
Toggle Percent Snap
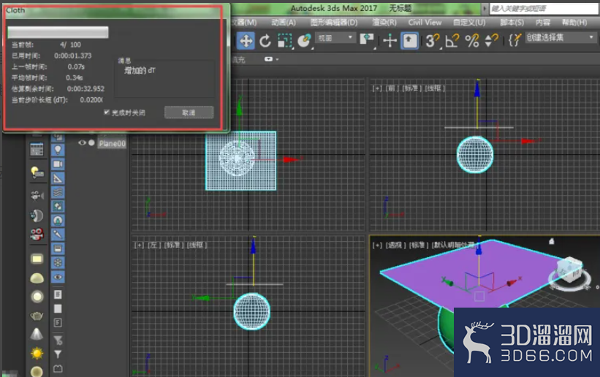click(x=472, y=41)
